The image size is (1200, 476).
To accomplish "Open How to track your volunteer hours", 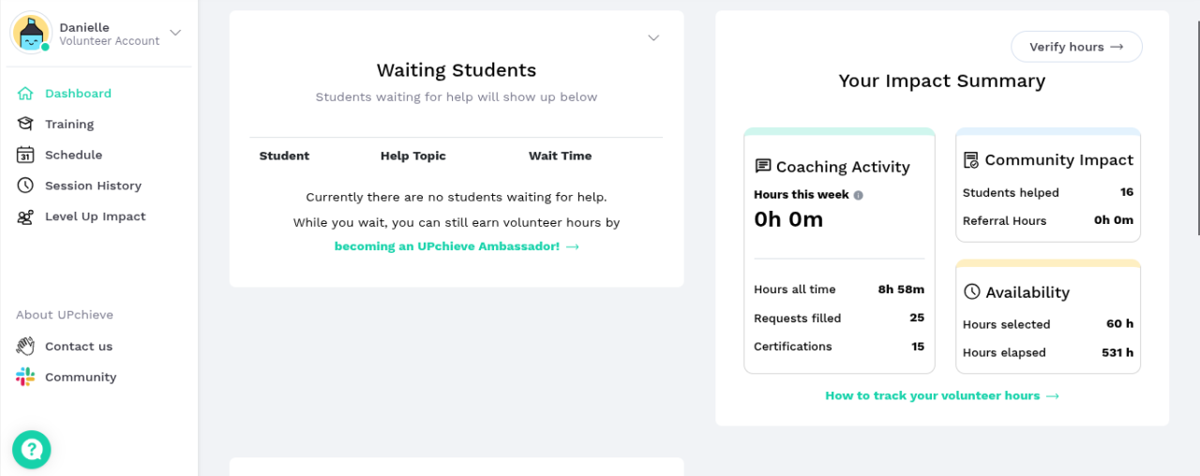I will point(941,395).
